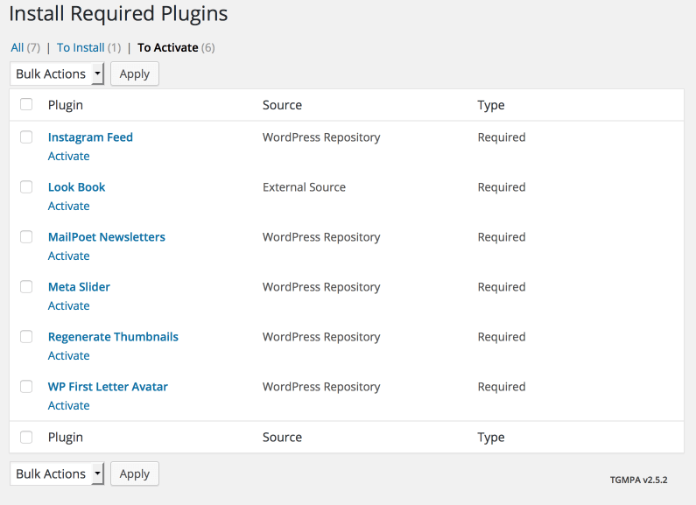Activate the Instagram Feed plugin

coord(69,156)
